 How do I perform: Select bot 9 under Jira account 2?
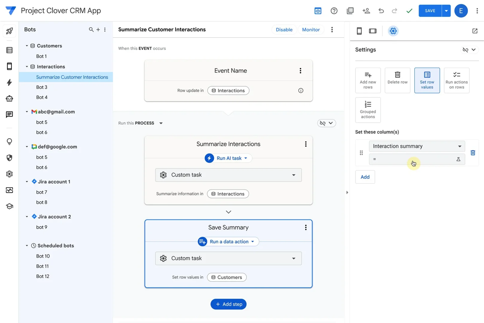(x=42, y=227)
